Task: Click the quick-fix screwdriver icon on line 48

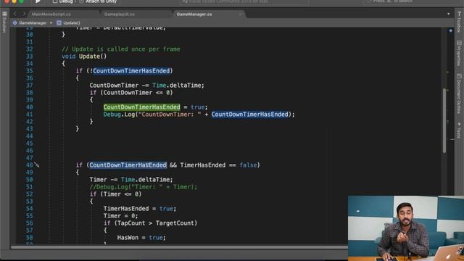Action: point(37,165)
